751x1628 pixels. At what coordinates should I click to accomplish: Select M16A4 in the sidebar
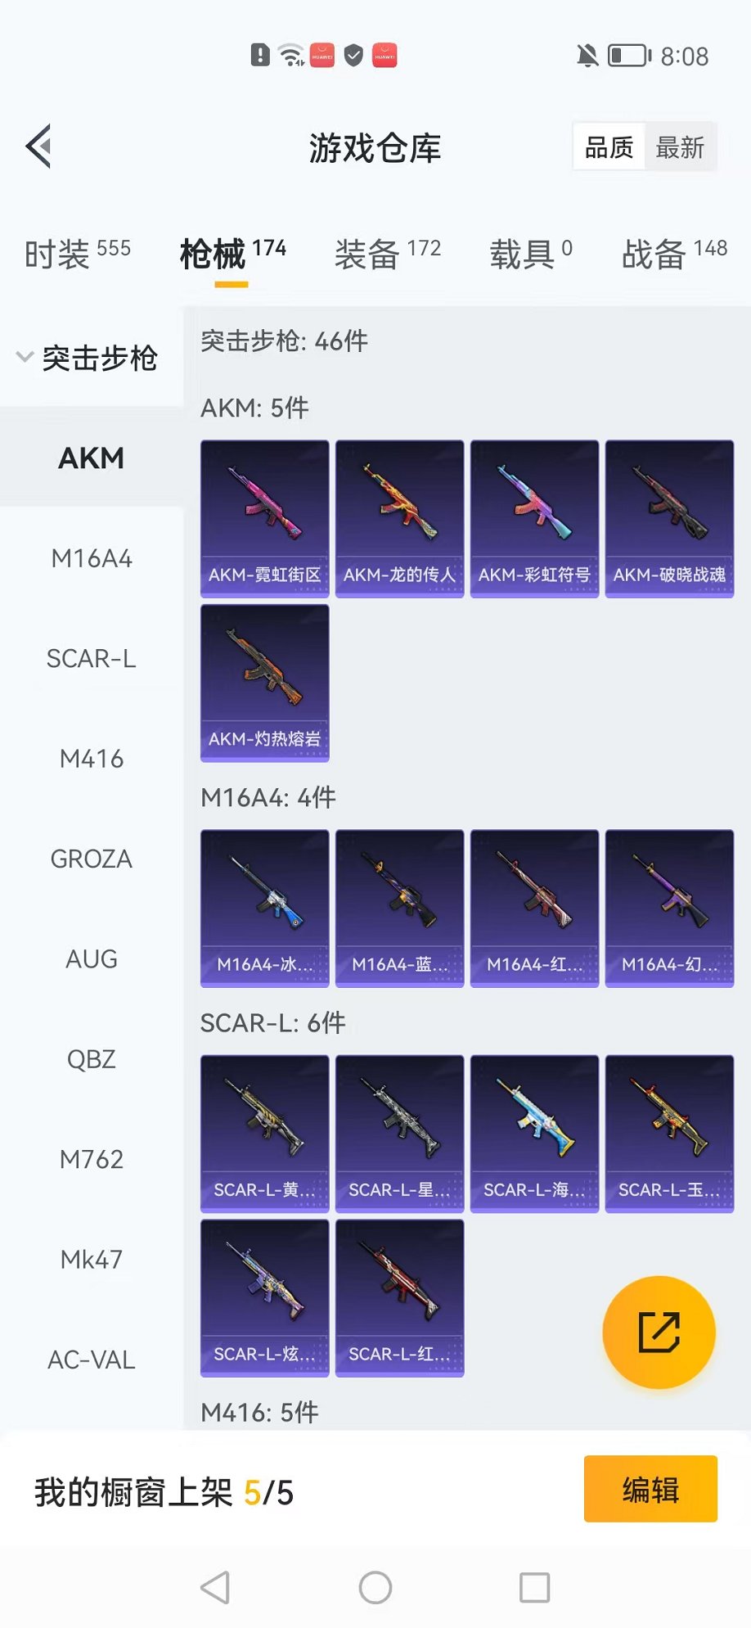pos(92,558)
